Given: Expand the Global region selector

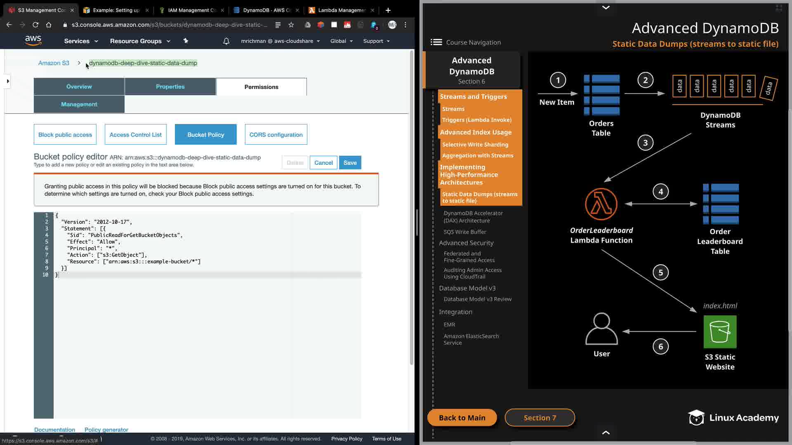Looking at the screenshot, I should (x=341, y=41).
